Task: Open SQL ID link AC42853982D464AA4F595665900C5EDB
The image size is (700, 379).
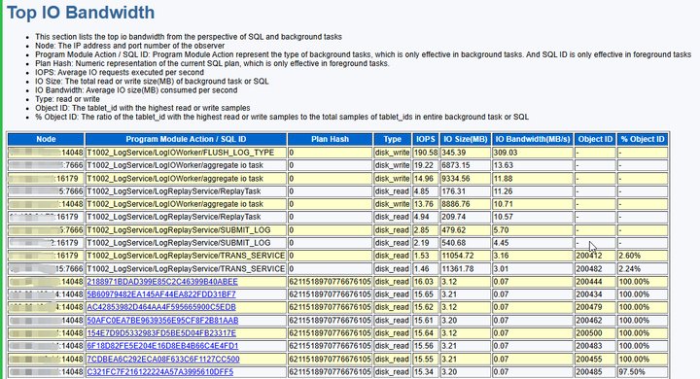Action: pos(161,308)
